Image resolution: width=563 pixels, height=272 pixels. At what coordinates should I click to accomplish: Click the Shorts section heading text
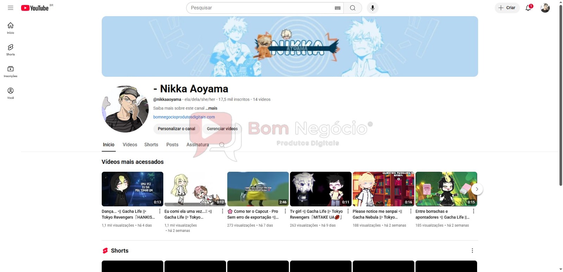click(120, 251)
